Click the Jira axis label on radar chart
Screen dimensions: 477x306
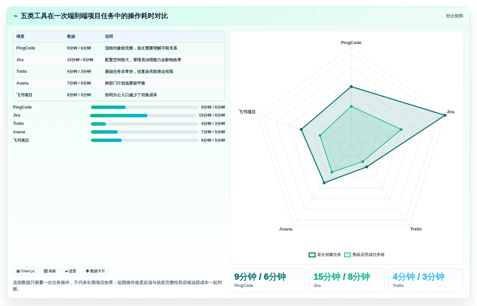451,112
